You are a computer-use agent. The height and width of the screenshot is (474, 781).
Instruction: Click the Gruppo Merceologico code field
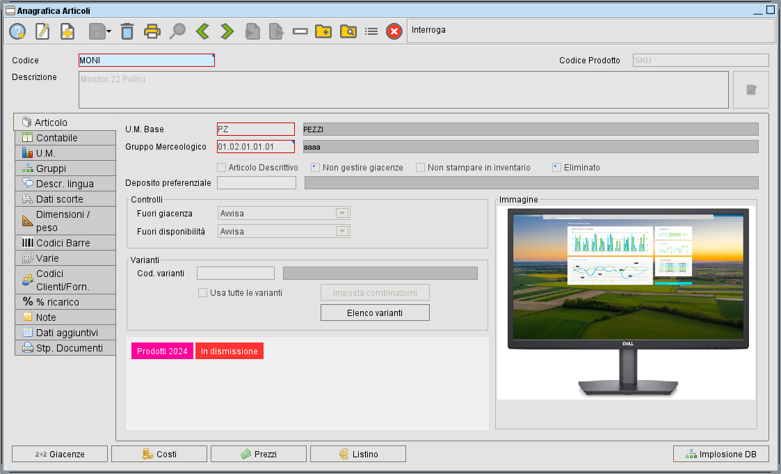click(x=255, y=147)
